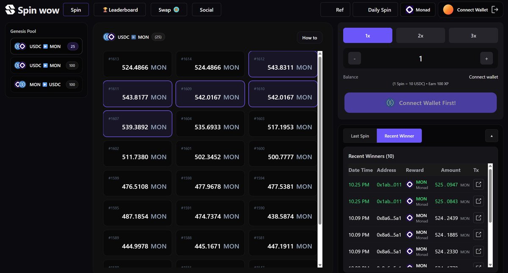Open transaction link for 525 . 0947 winner
The width and height of the screenshot is (508, 273).
tap(478, 185)
